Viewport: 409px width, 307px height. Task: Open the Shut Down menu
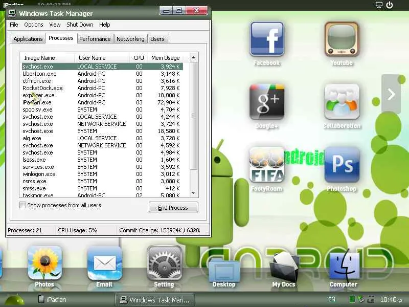pyautogui.click(x=80, y=25)
